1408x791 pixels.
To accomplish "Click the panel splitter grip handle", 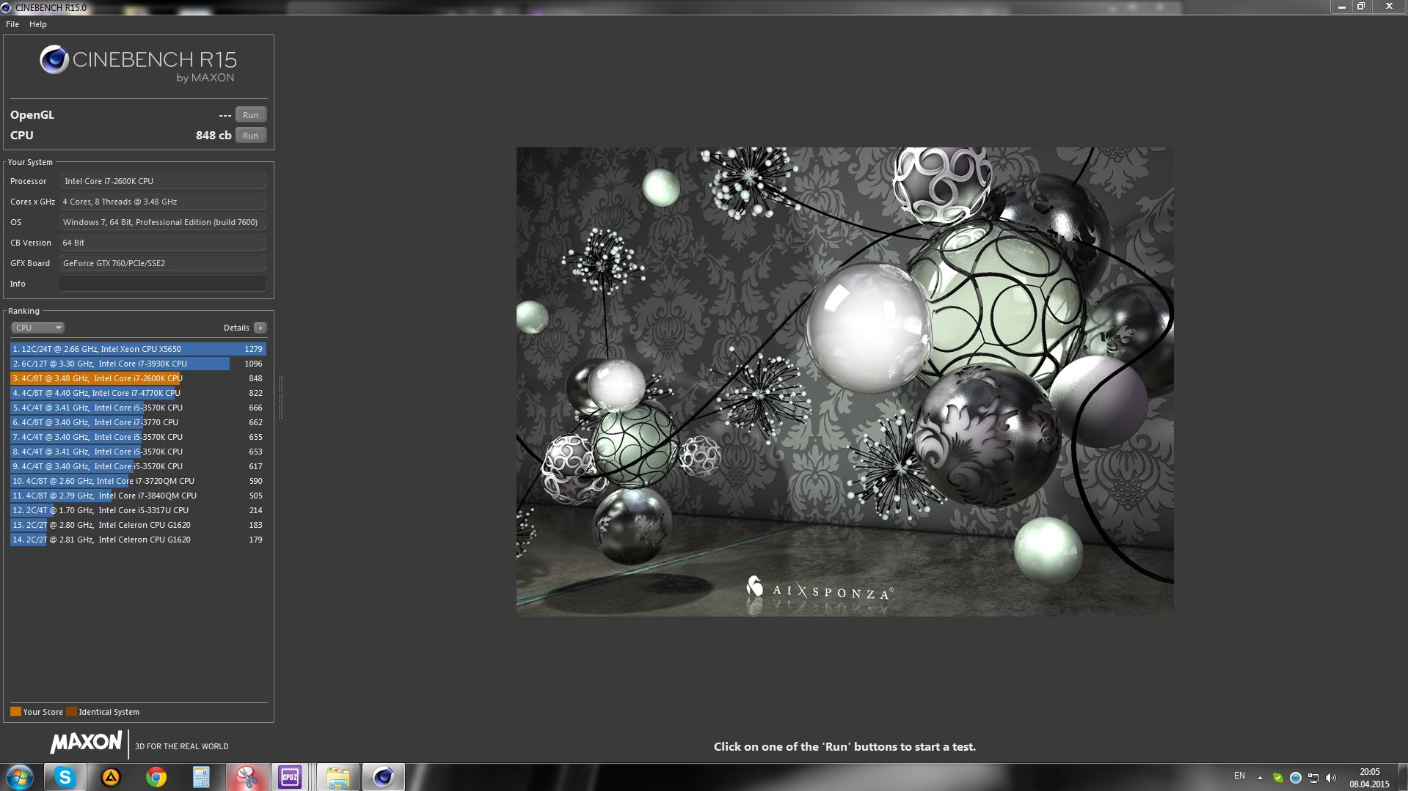I will click(x=280, y=397).
